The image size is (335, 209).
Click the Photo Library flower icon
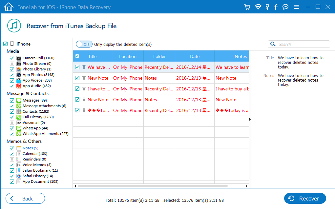tap(19, 69)
